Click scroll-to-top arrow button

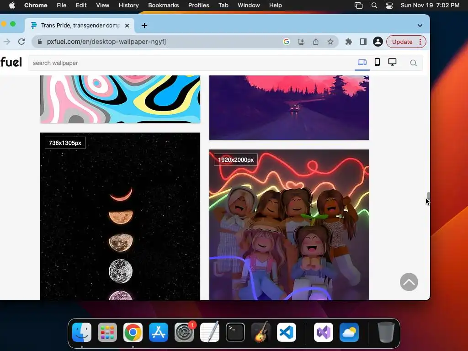[x=409, y=282]
